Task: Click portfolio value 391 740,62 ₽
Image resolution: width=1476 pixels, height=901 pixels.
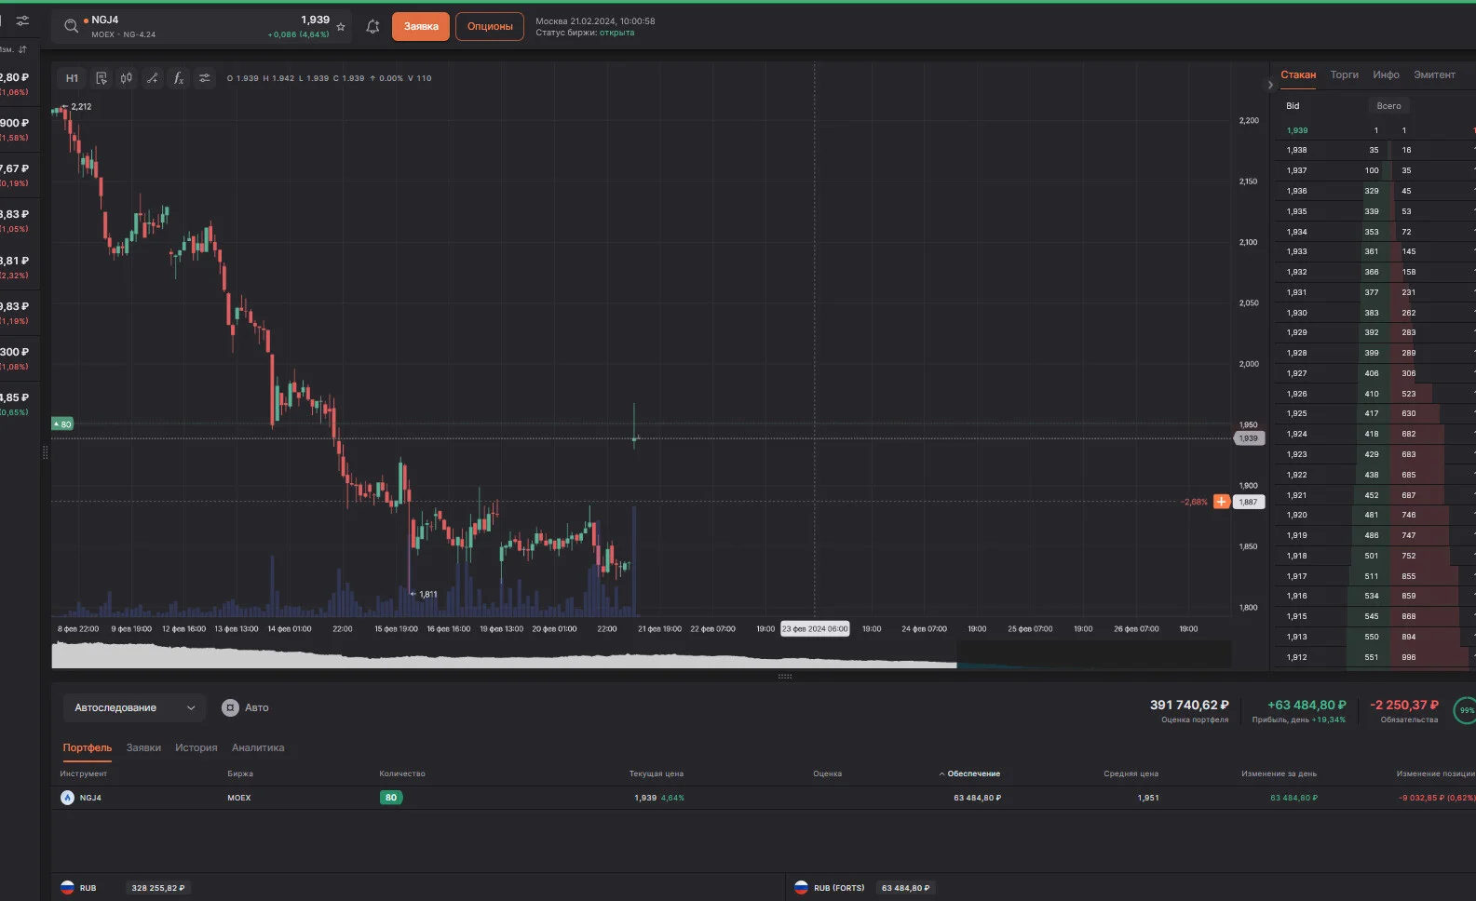Action: click(1189, 706)
